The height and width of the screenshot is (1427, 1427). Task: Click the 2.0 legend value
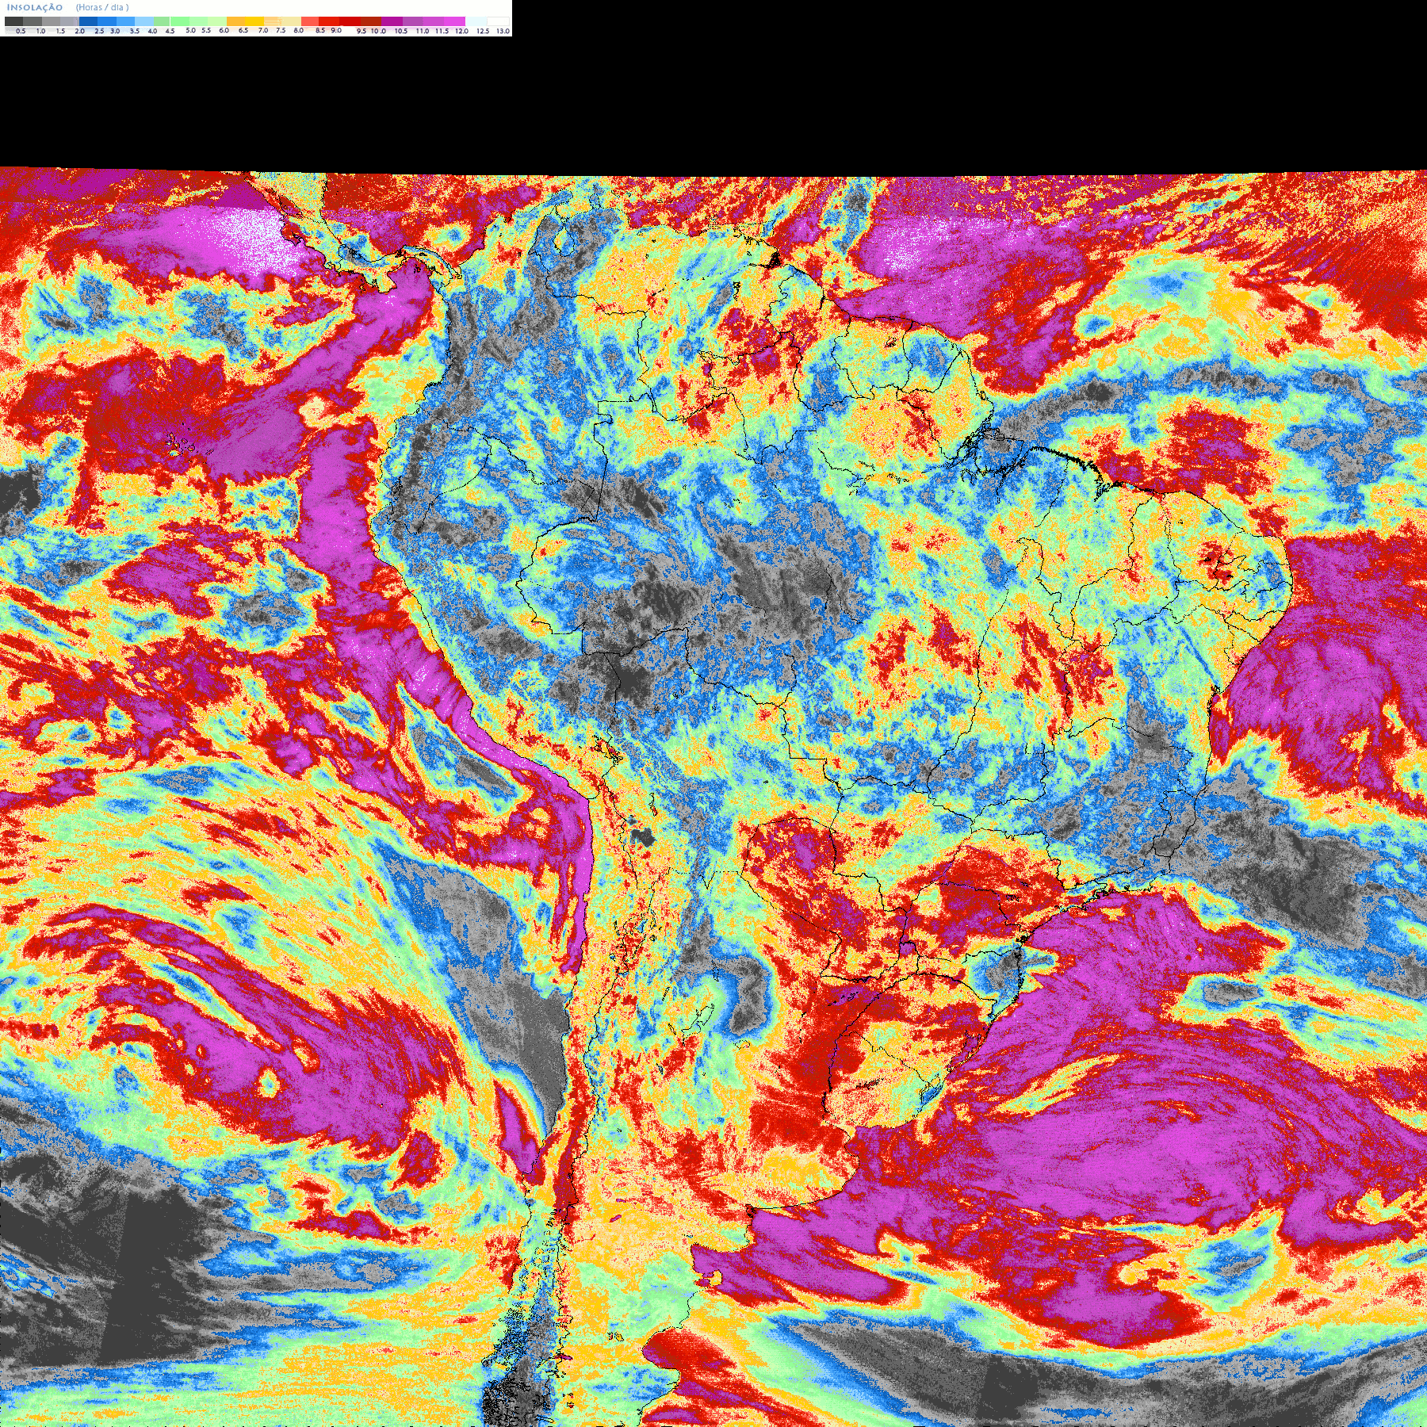(80, 31)
